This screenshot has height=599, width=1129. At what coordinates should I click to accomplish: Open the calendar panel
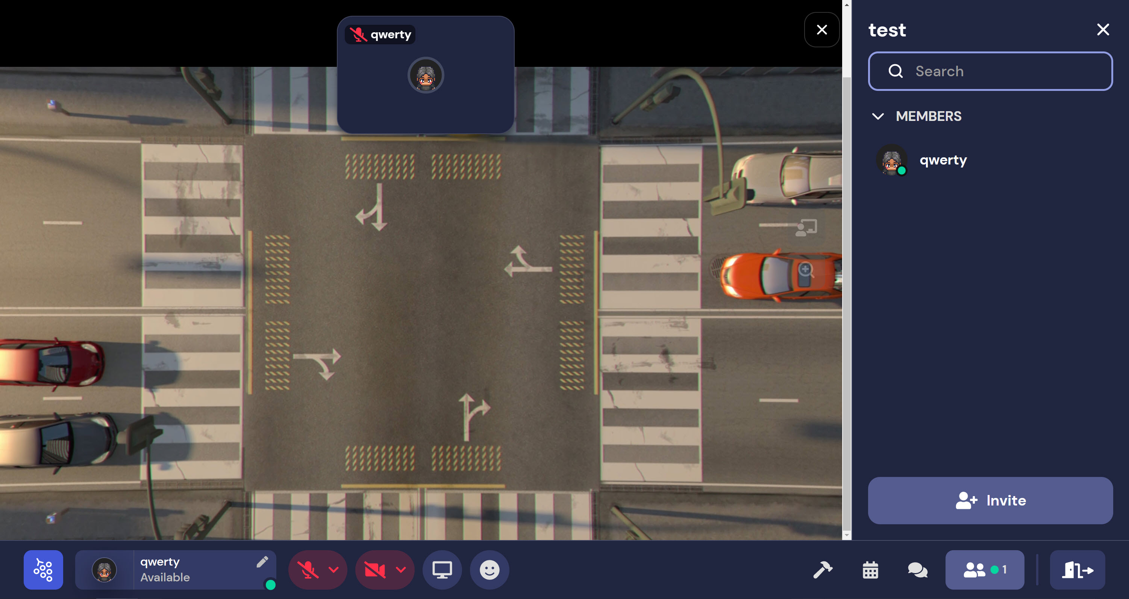(870, 570)
